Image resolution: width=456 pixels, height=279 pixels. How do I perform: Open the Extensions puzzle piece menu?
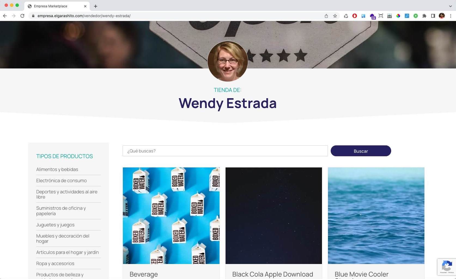pos(424,16)
